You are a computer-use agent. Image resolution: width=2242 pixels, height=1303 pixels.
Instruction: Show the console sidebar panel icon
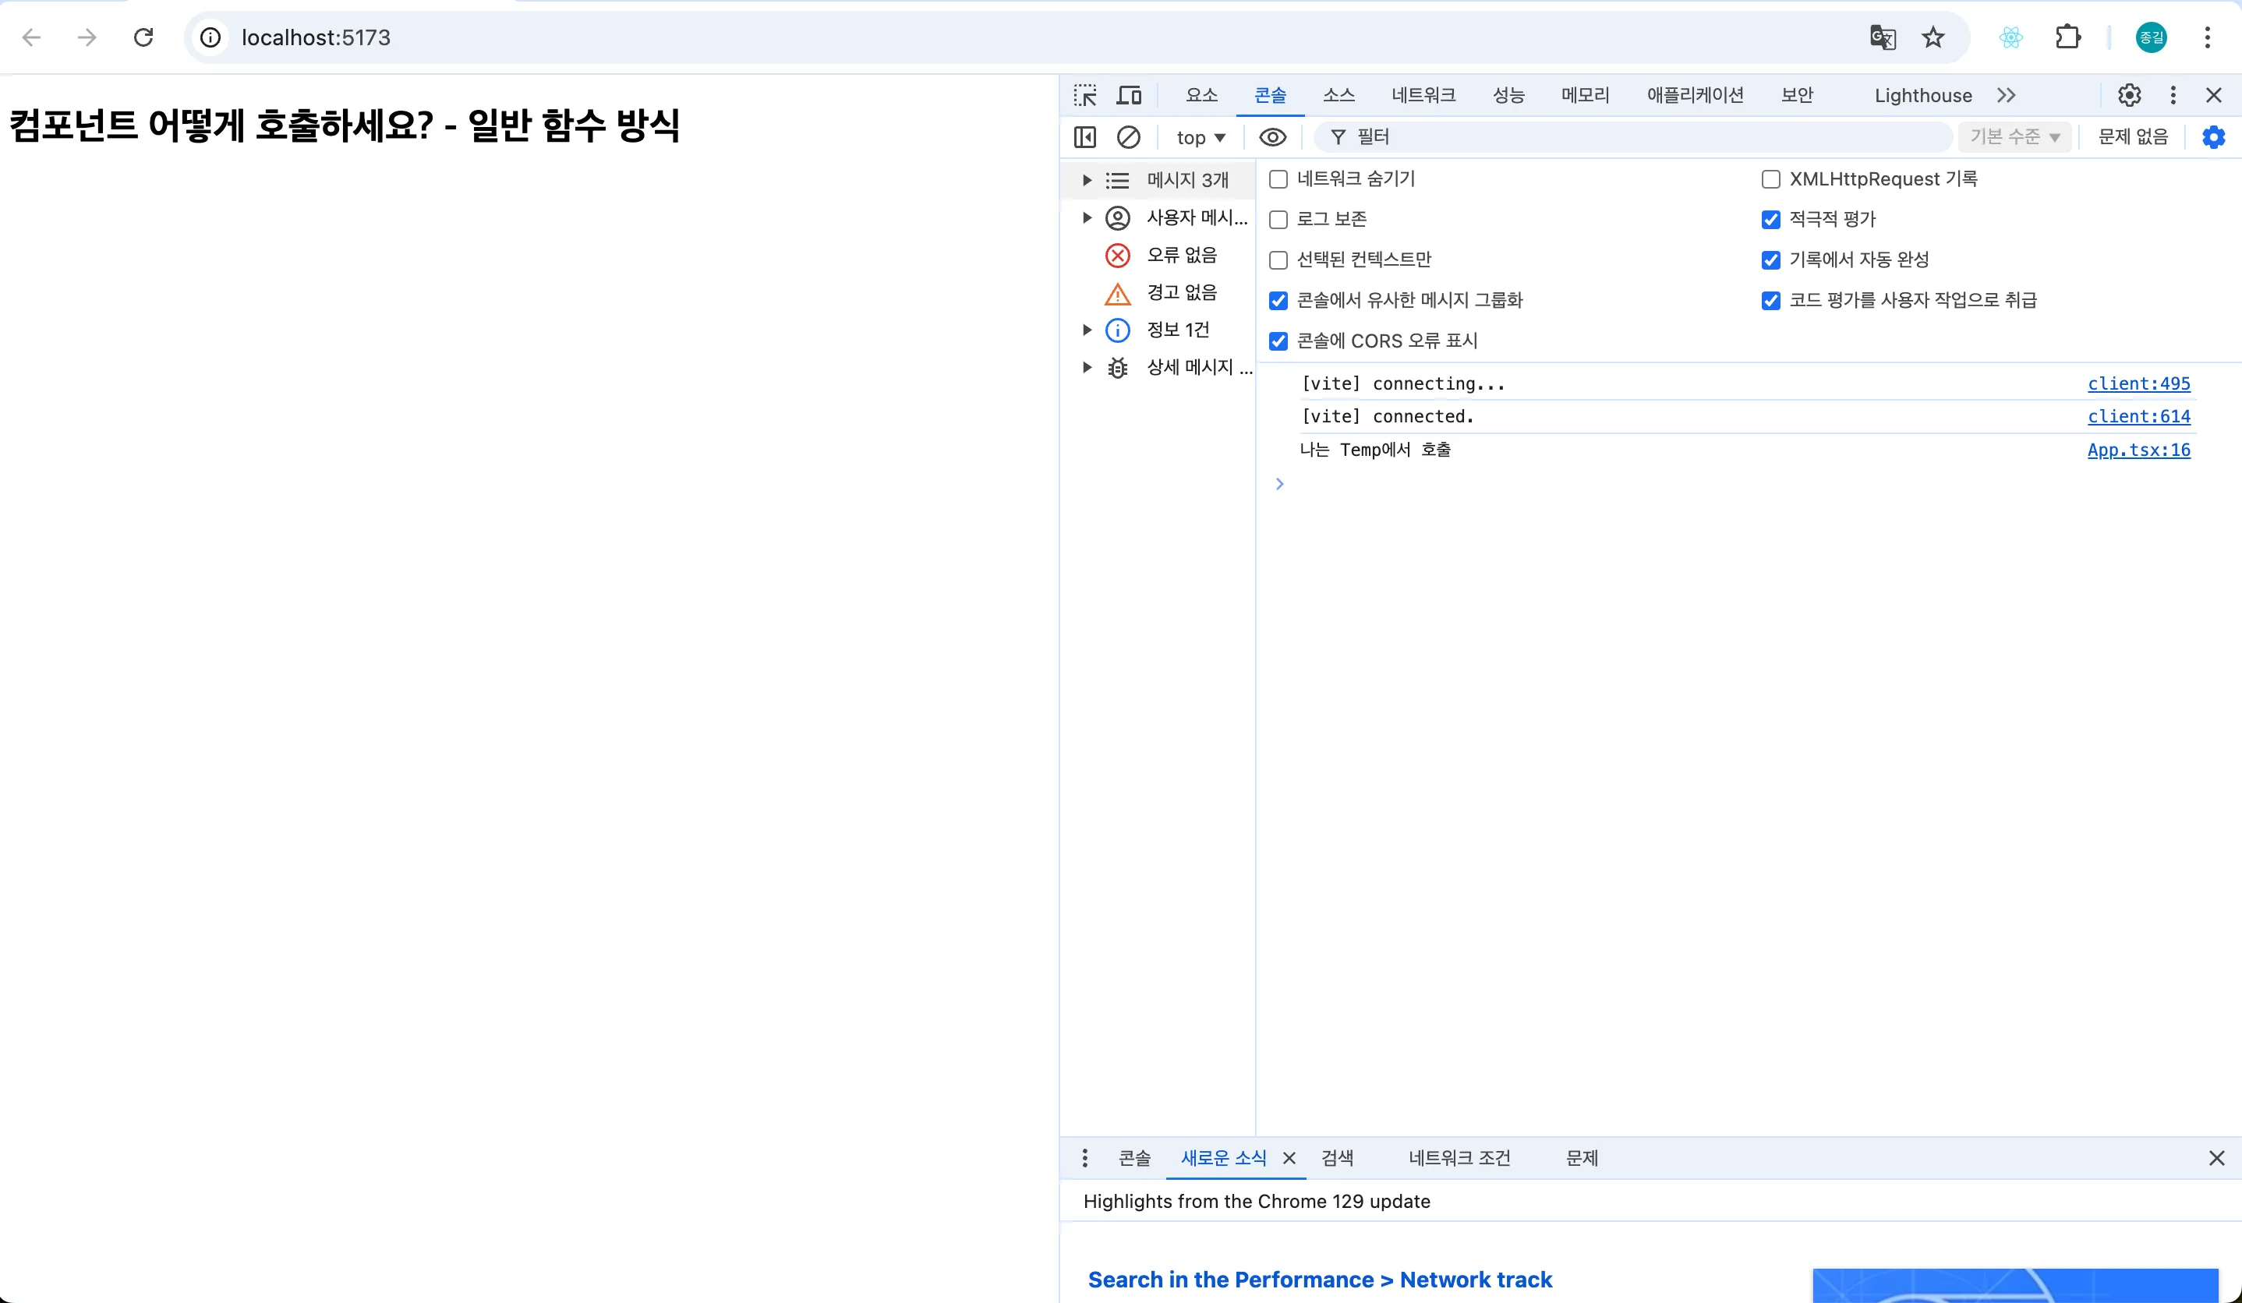tap(1084, 137)
